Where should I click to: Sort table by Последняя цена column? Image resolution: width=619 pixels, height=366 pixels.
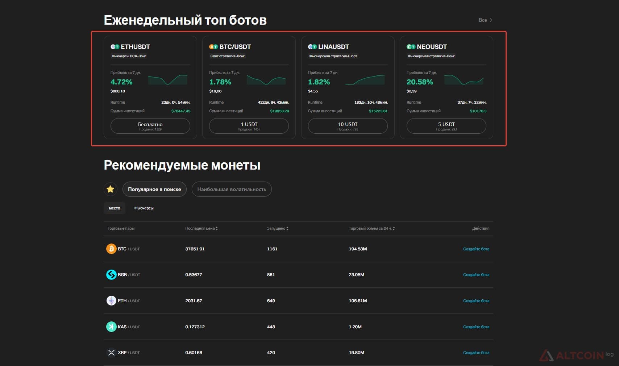[x=202, y=229]
